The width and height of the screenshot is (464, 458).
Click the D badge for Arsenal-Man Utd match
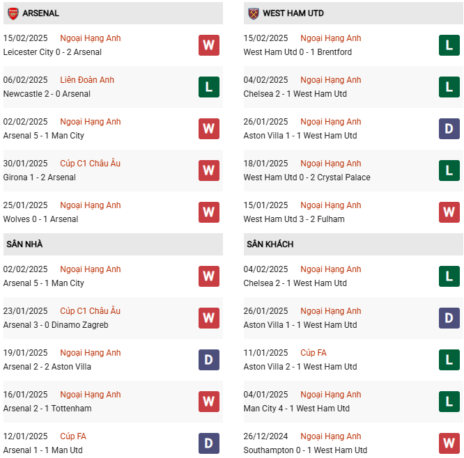tap(209, 443)
